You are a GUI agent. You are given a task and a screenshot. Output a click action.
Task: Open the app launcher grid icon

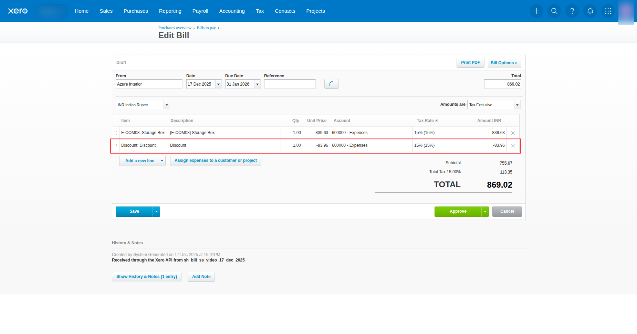608,11
